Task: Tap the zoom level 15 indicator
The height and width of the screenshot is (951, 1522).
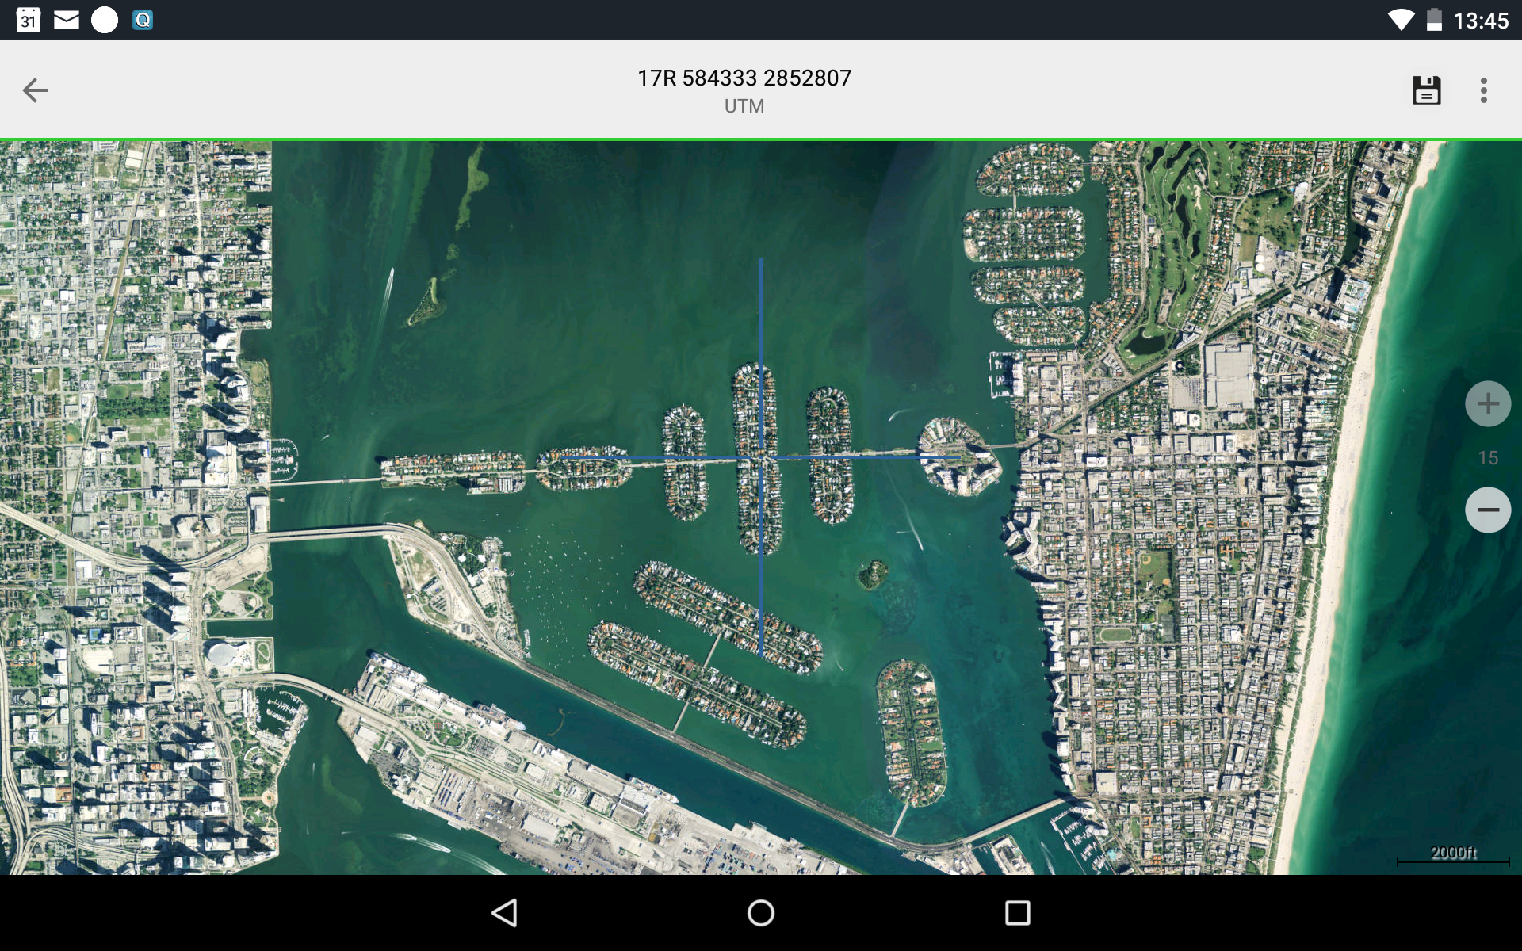Action: pos(1488,458)
